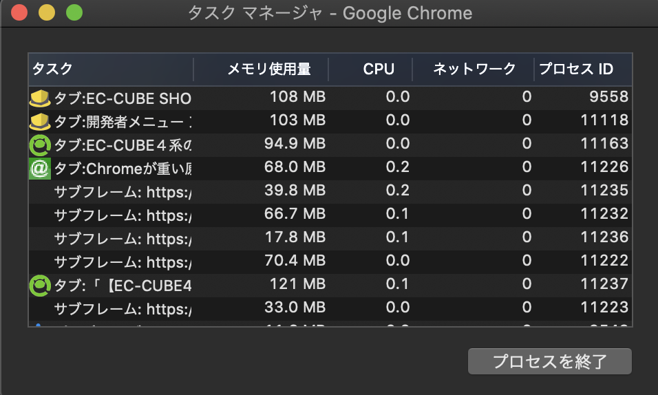Click the 【EC-CUBE4 tab green icon
The height and width of the screenshot is (395, 658).
40,284
